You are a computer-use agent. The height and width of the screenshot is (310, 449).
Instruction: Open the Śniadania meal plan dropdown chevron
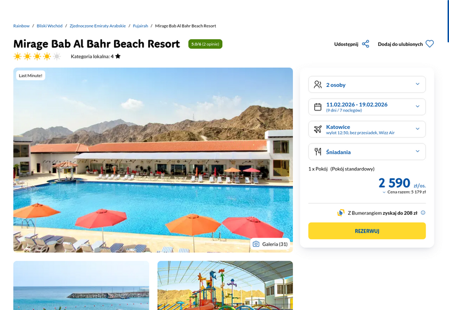click(x=418, y=151)
